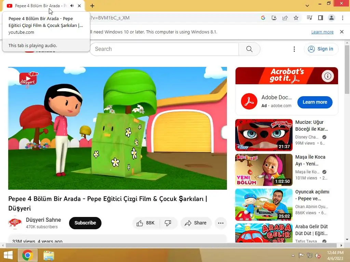Open the Mucize: Uğur Böceği video thumbnail
Screen dimensions: 350x262
coord(264,135)
